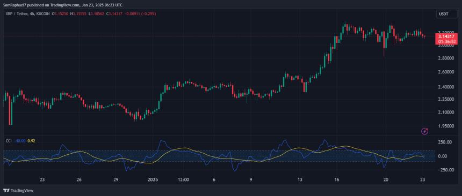Click the 29 date label on time axis
This screenshot has width=462, height=196.
tap(116, 179)
